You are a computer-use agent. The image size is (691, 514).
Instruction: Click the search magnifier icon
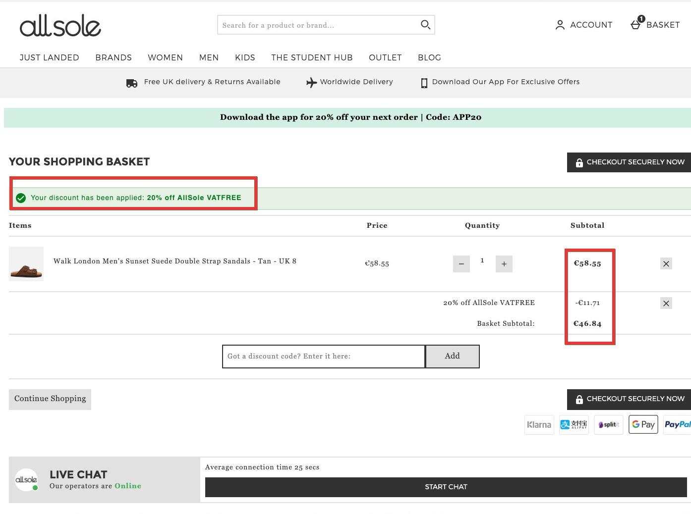[x=425, y=25]
